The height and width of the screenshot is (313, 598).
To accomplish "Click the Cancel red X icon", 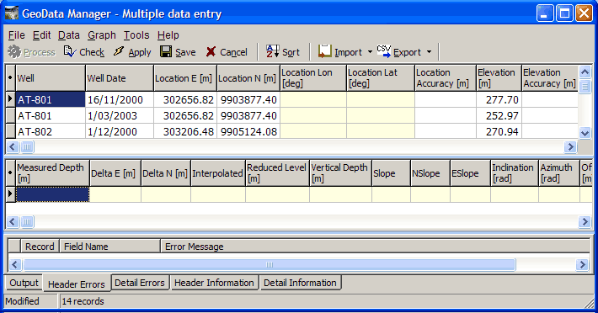I will pyautogui.click(x=211, y=52).
